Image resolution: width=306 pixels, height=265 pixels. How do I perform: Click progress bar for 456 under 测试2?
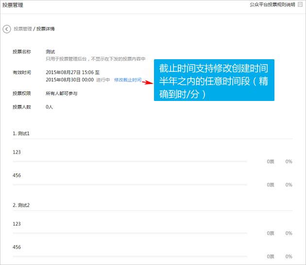click(x=130, y=256)
